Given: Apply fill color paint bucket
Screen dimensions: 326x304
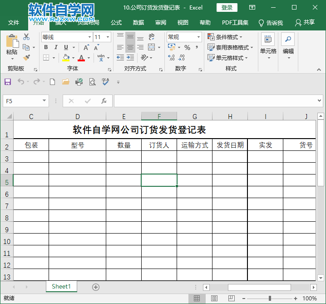Looking at the screenshot, I should tap(66, 58).
